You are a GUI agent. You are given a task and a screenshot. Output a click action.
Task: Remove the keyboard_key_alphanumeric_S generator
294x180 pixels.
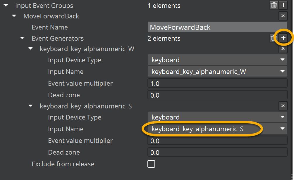(x=283, y=106)
